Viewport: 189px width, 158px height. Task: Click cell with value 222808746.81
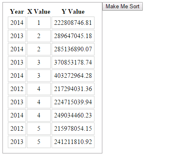coord(73,23)
